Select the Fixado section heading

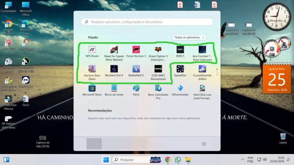93,37
